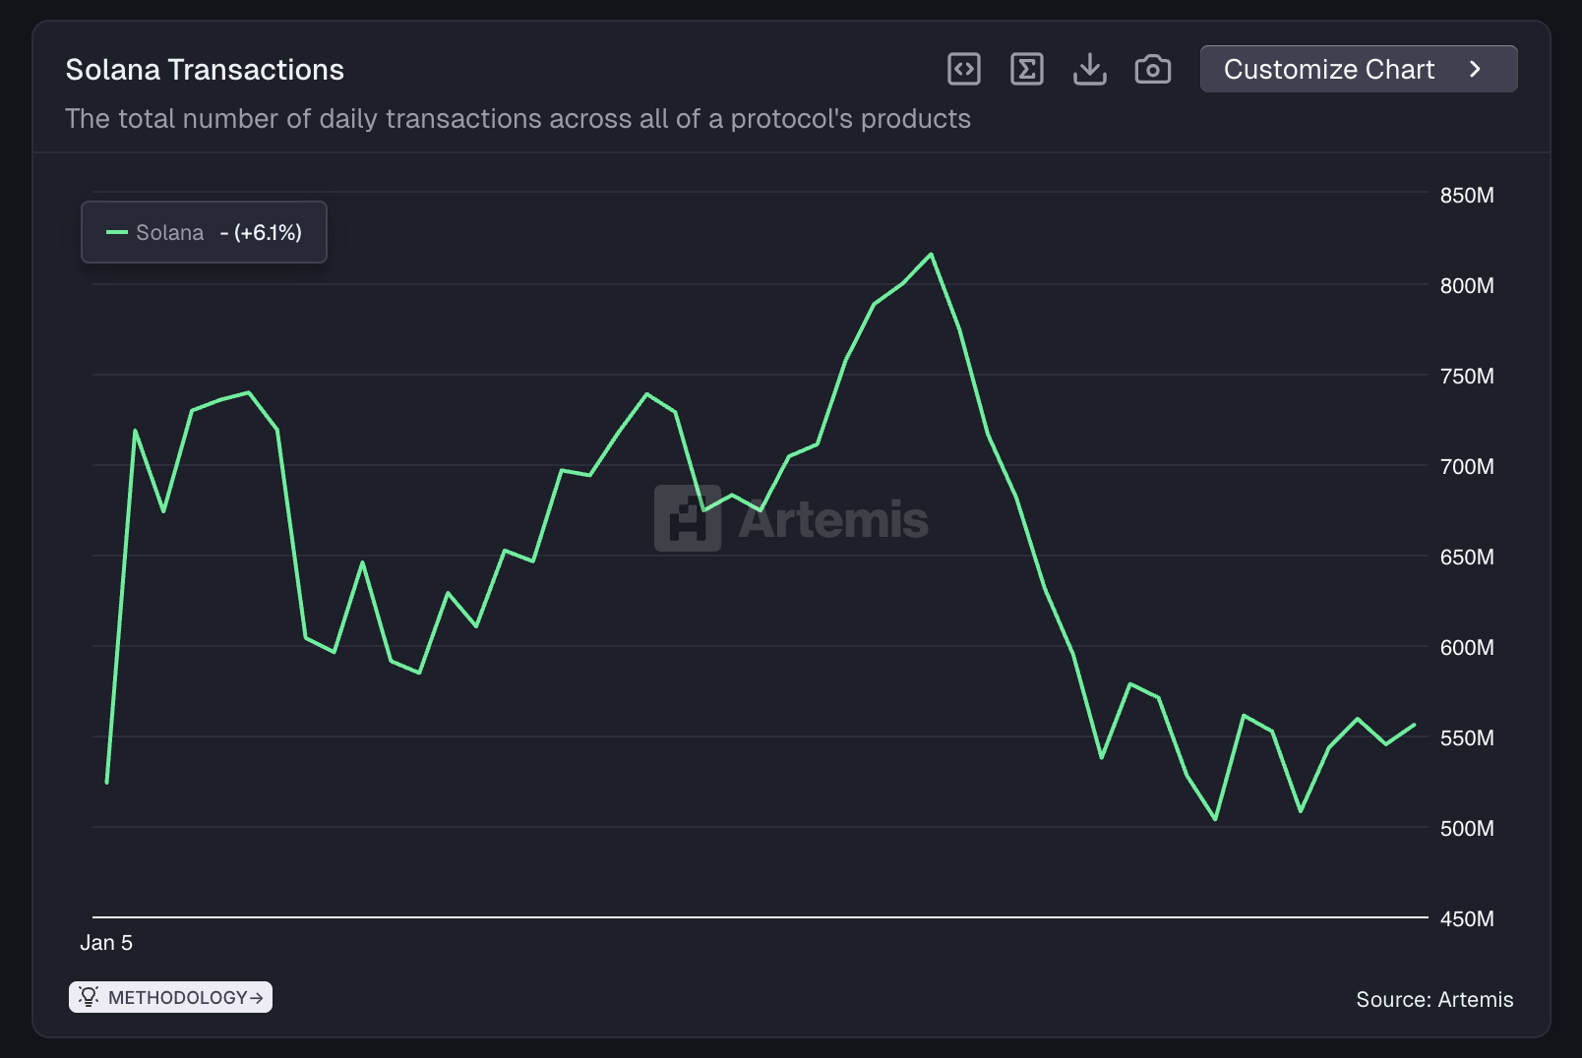Click the lightbulb icon on the Methodology badge
1582x1058 pixels.
tap(90, 996)
